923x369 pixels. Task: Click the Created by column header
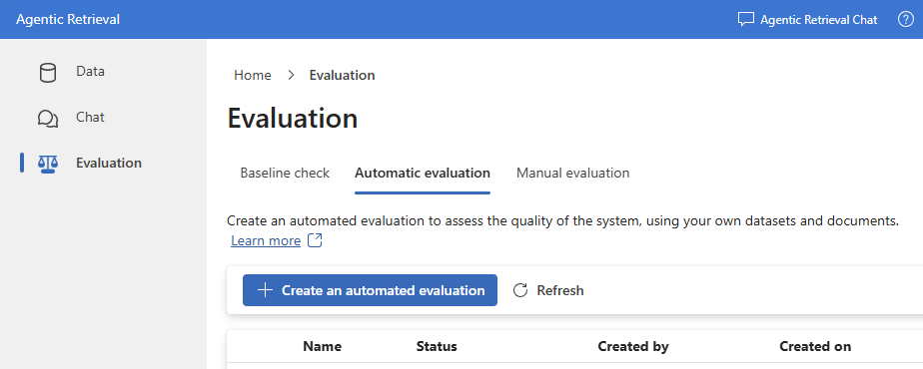pyautogui.click(x=633, y=347)
